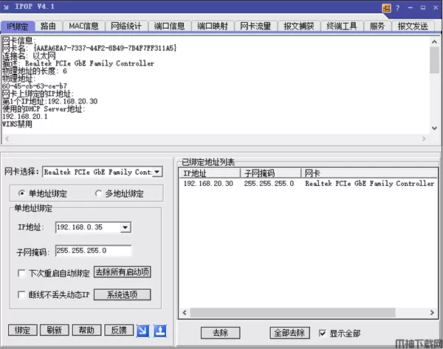Click the 帮助 button

(x=86, y=330)
